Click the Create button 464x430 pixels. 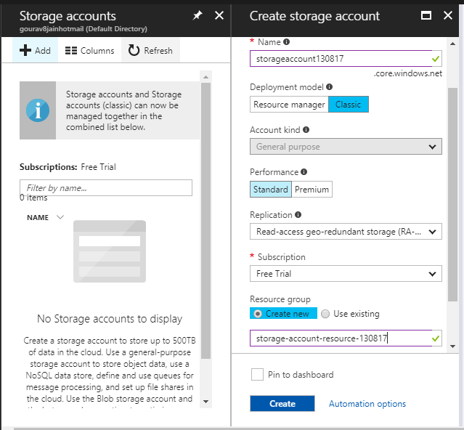282,404
